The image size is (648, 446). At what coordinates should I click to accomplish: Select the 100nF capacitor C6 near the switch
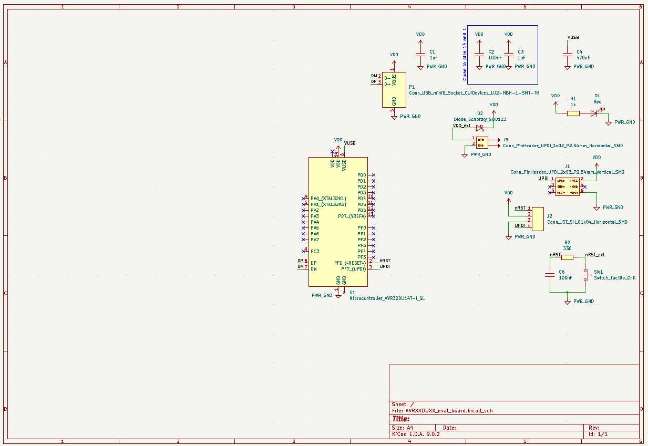(x=550, y=274)
